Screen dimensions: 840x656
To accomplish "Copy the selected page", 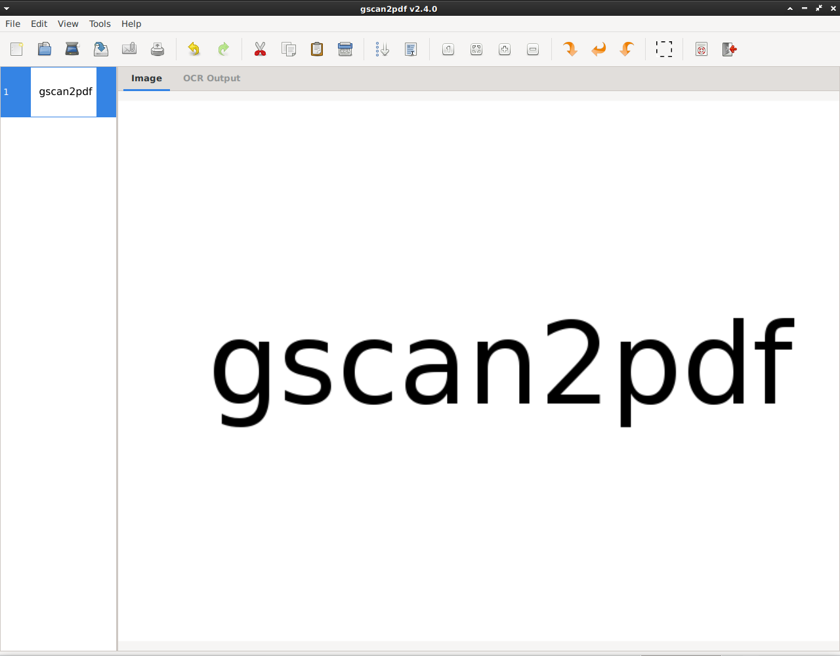I will pos(289,49).
